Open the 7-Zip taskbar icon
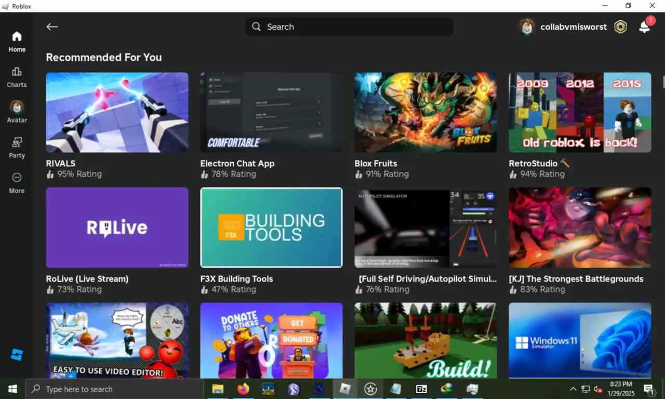The width and height of the screenshot is (665, 399). tap(421, 389)
